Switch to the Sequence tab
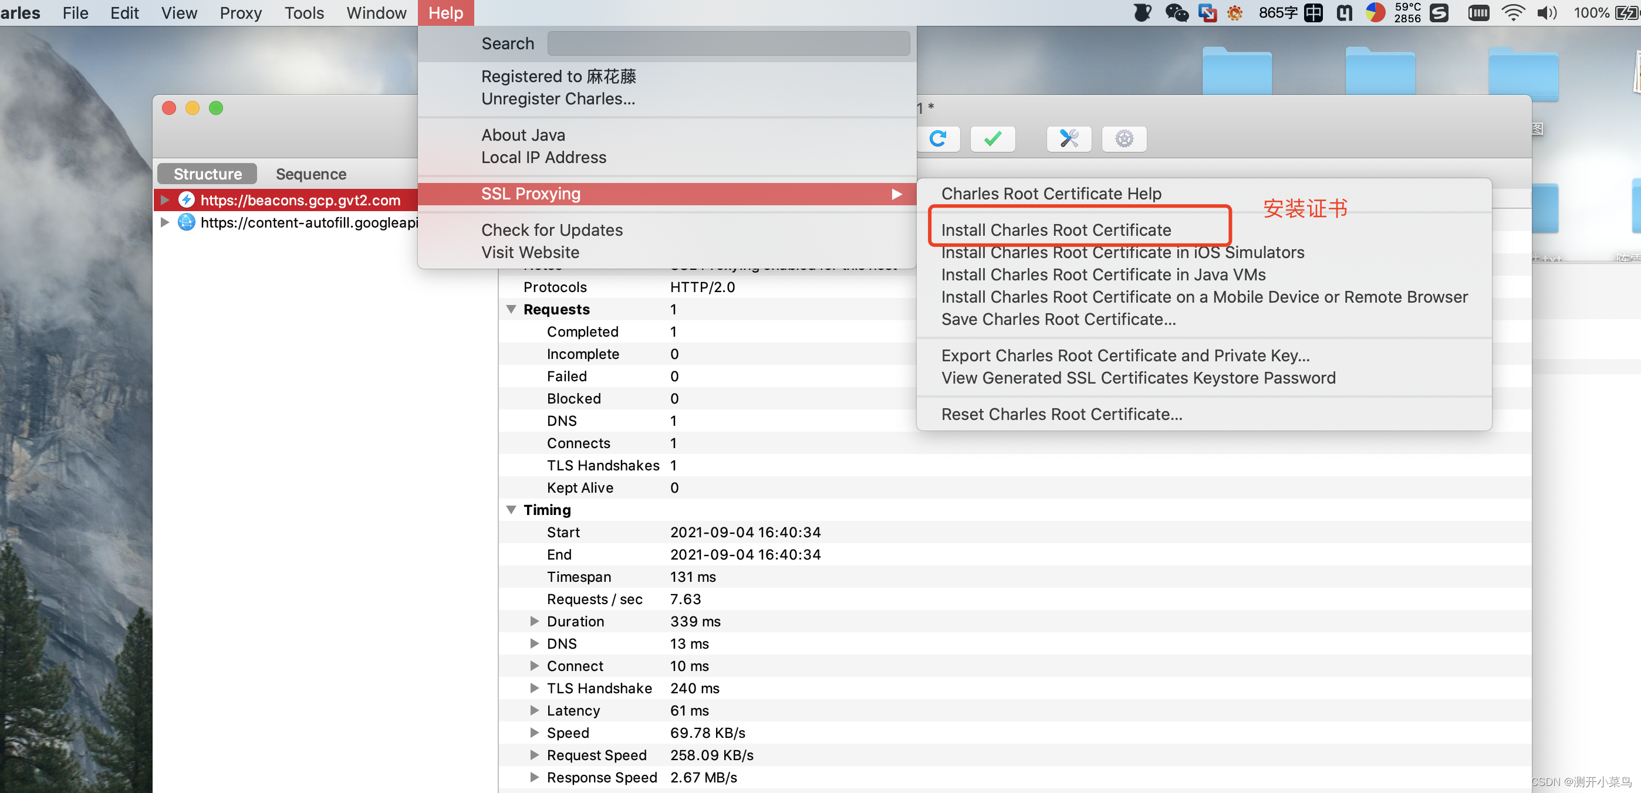 [311, 174]
